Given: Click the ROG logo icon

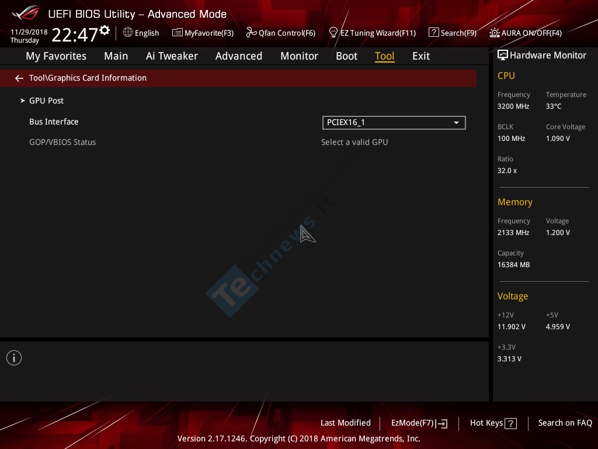Looking at the screenshot, I should 26,13.
